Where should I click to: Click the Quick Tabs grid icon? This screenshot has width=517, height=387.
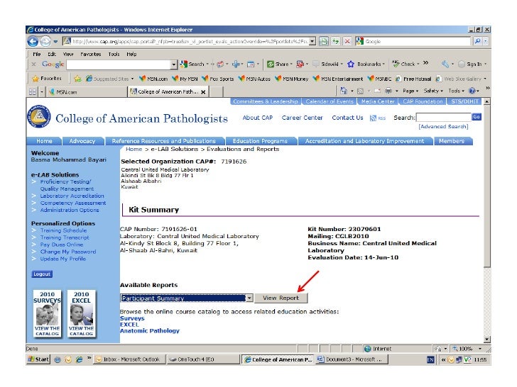click(x=33, y=92)
